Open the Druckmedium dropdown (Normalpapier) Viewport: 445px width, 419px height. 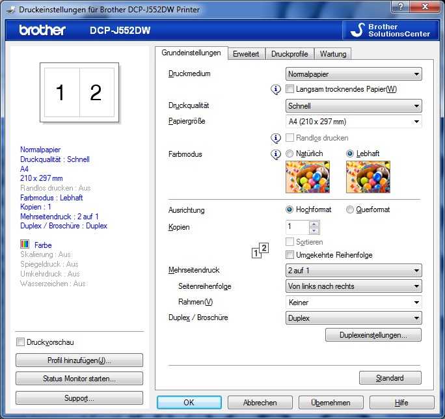click(354, 74)
